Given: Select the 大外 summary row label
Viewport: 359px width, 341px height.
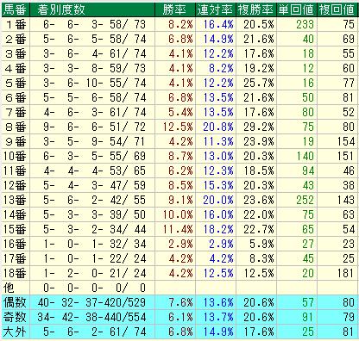Looking at the screenshot, I should (x=15, y=332).
